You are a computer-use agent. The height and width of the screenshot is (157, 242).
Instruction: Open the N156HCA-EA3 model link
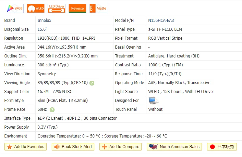coord(161,21)
